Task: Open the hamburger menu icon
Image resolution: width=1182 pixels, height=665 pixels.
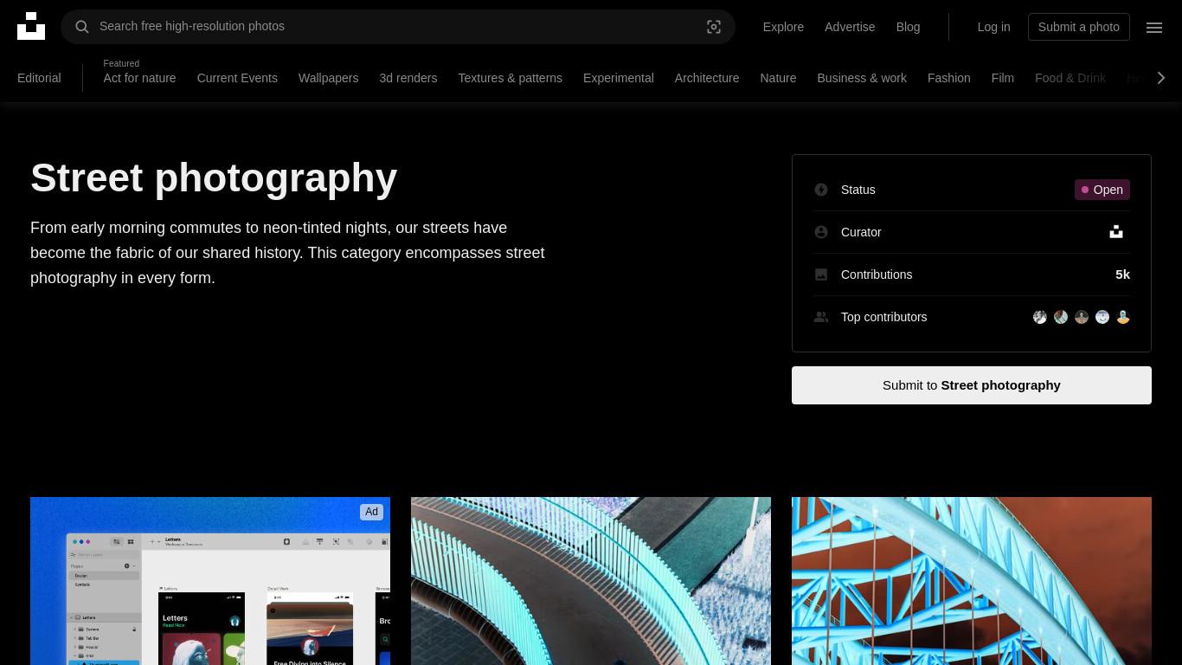Action: [1154, 27]
